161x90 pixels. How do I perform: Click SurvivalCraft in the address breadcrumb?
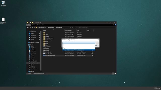(59, 27)
